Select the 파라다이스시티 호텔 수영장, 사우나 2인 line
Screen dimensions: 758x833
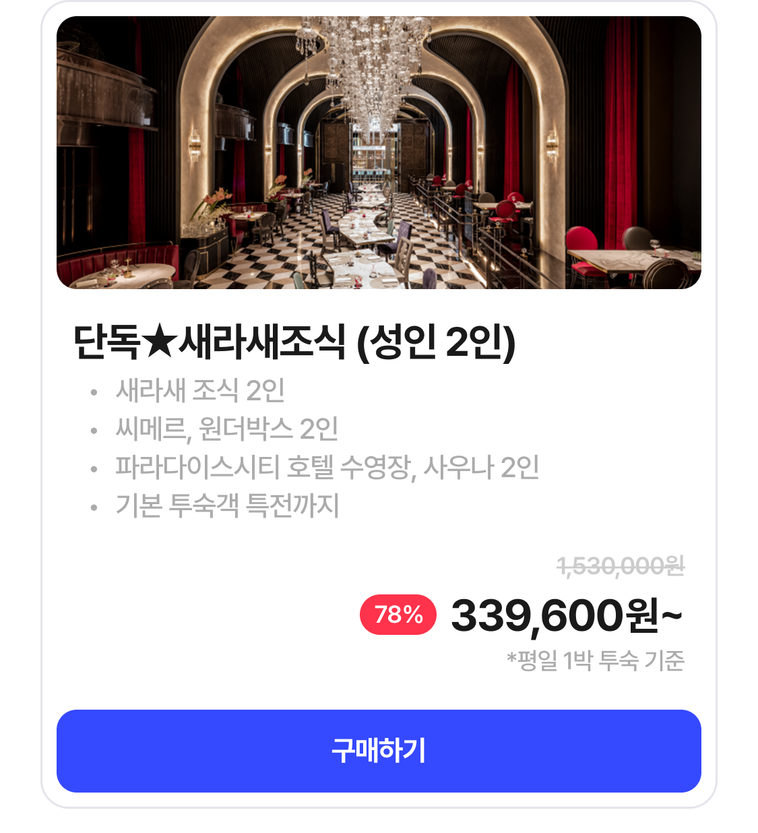click(327, 467)
